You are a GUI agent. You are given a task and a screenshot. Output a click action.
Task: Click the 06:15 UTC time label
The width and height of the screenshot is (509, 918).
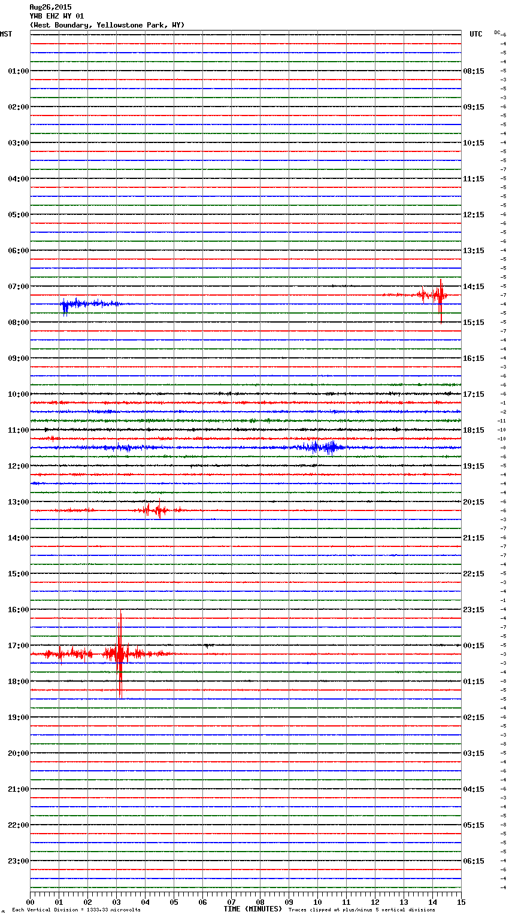474,861
